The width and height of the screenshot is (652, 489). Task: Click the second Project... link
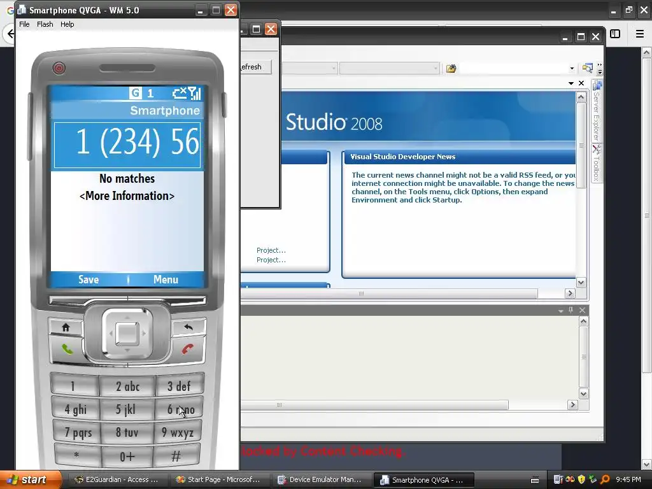(x=271, y=260)
